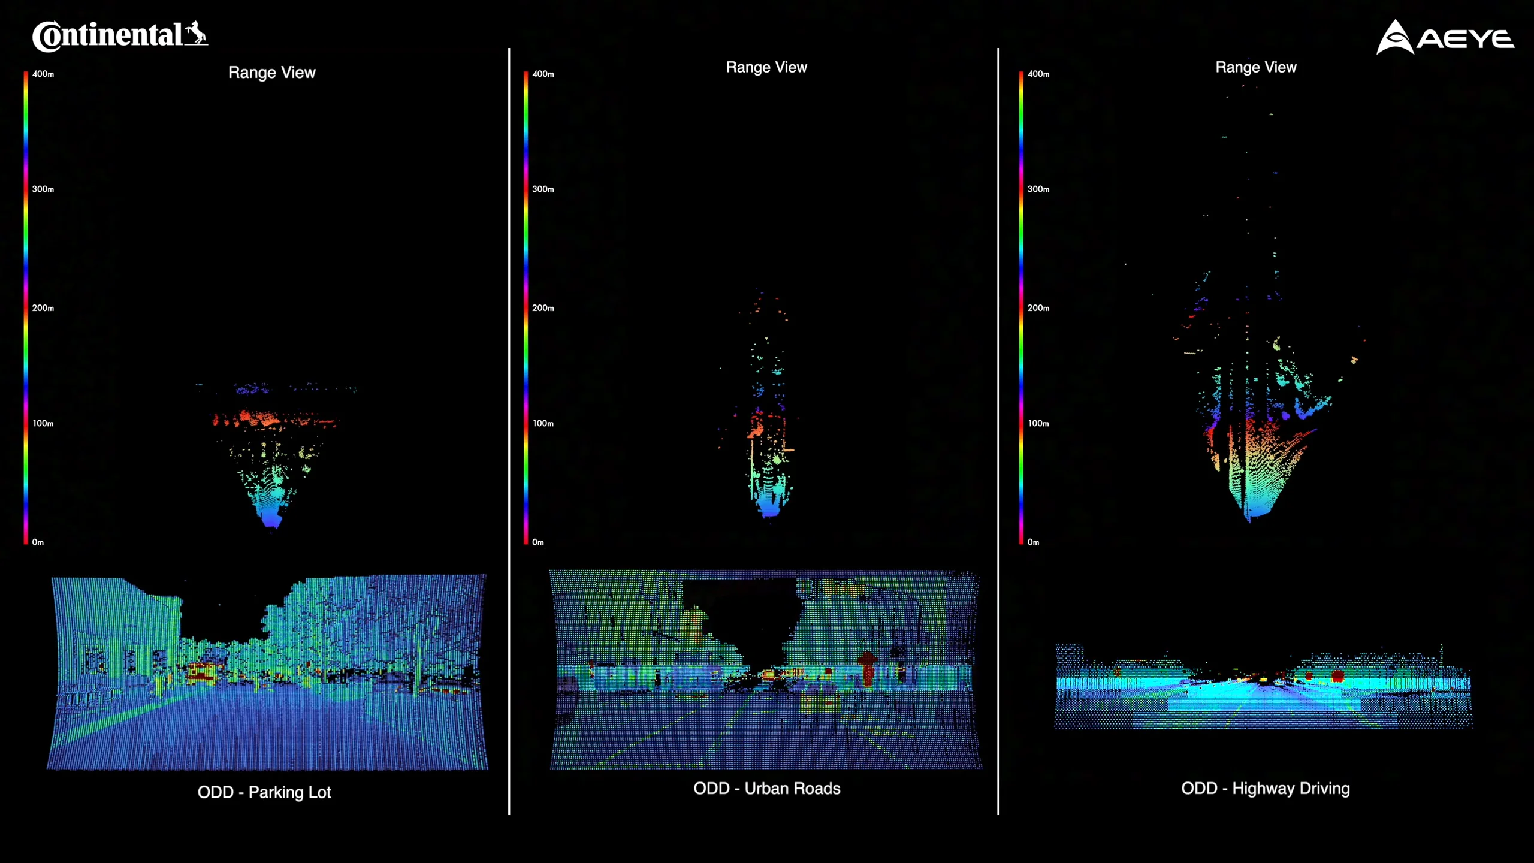Image resolution: width=1534 pixels, height=863 pixels.
Task: Click the 400m scale label on the left
Action: pos(43,74)
